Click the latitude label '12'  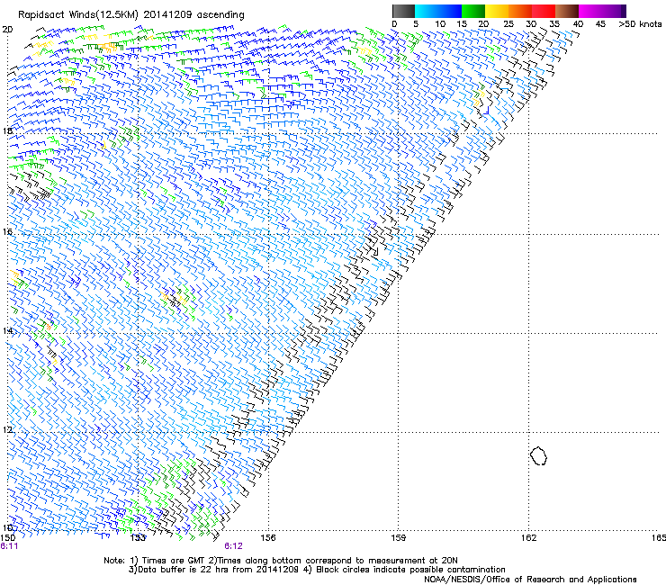coord(7,429)
